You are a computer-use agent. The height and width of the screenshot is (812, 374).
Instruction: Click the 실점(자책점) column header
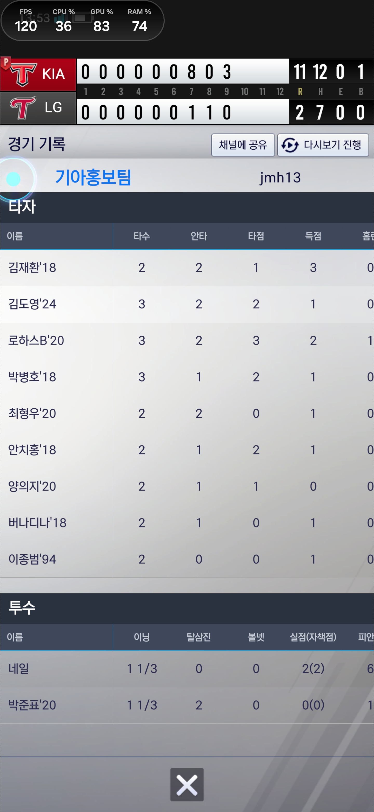313,637
